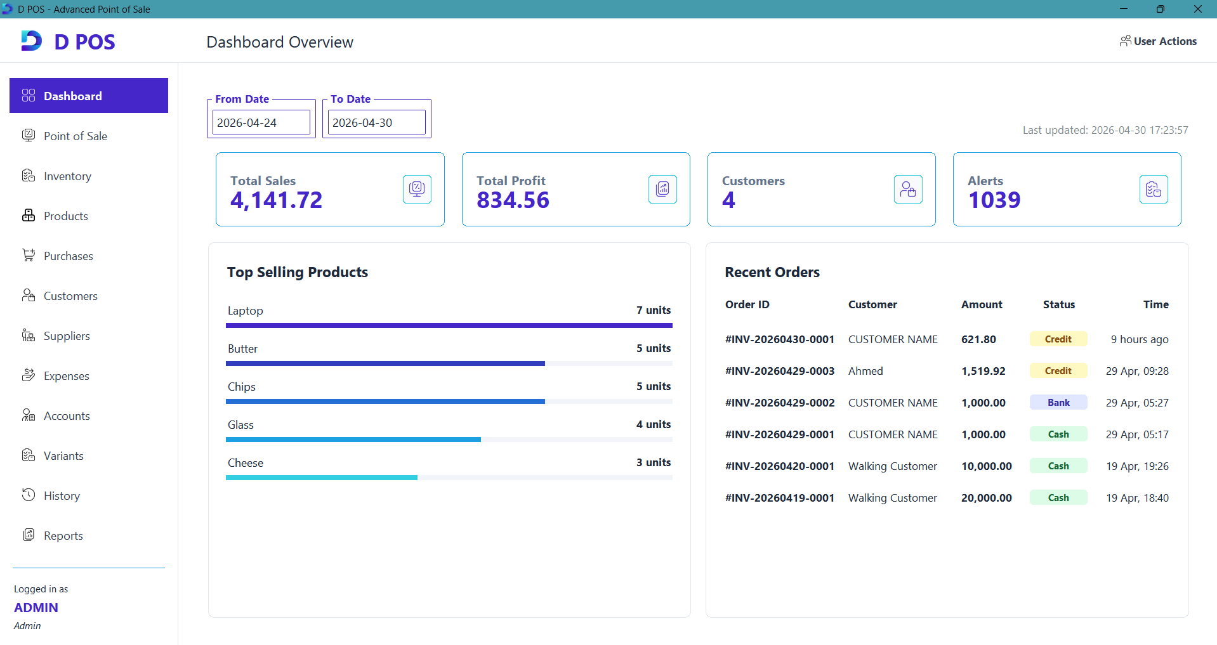Open User Actions menu
1217x645 pixels.
tap(1158, 41)
